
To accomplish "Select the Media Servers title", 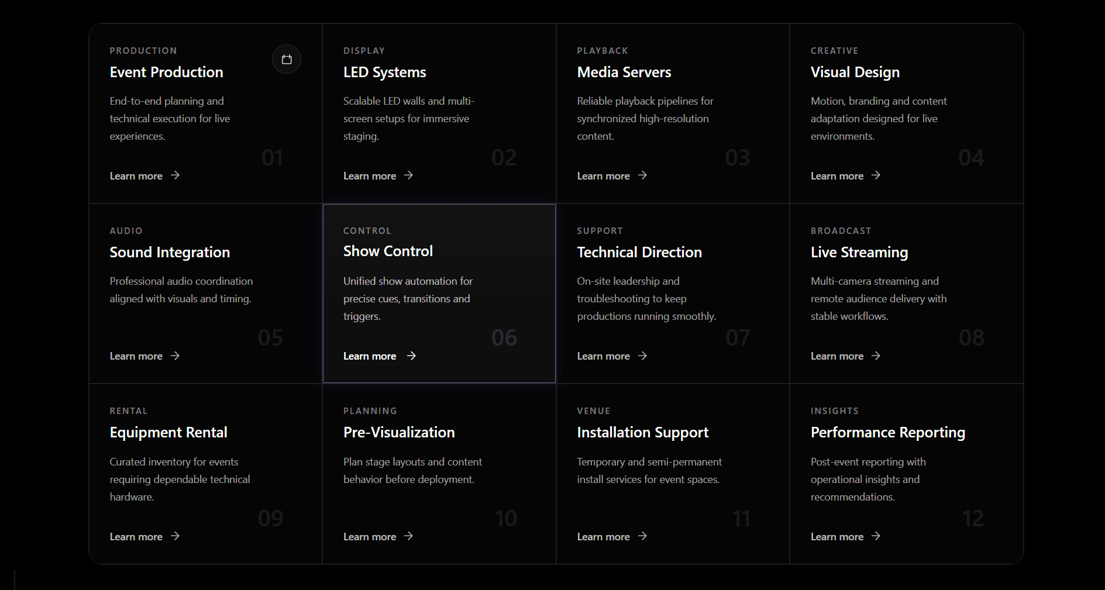I will coord(624,72).
